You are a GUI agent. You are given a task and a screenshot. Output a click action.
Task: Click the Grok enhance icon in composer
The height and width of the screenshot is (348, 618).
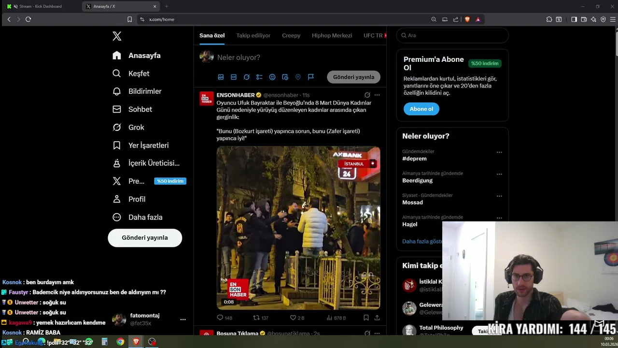pyautogui.click(x=247, y=77)
